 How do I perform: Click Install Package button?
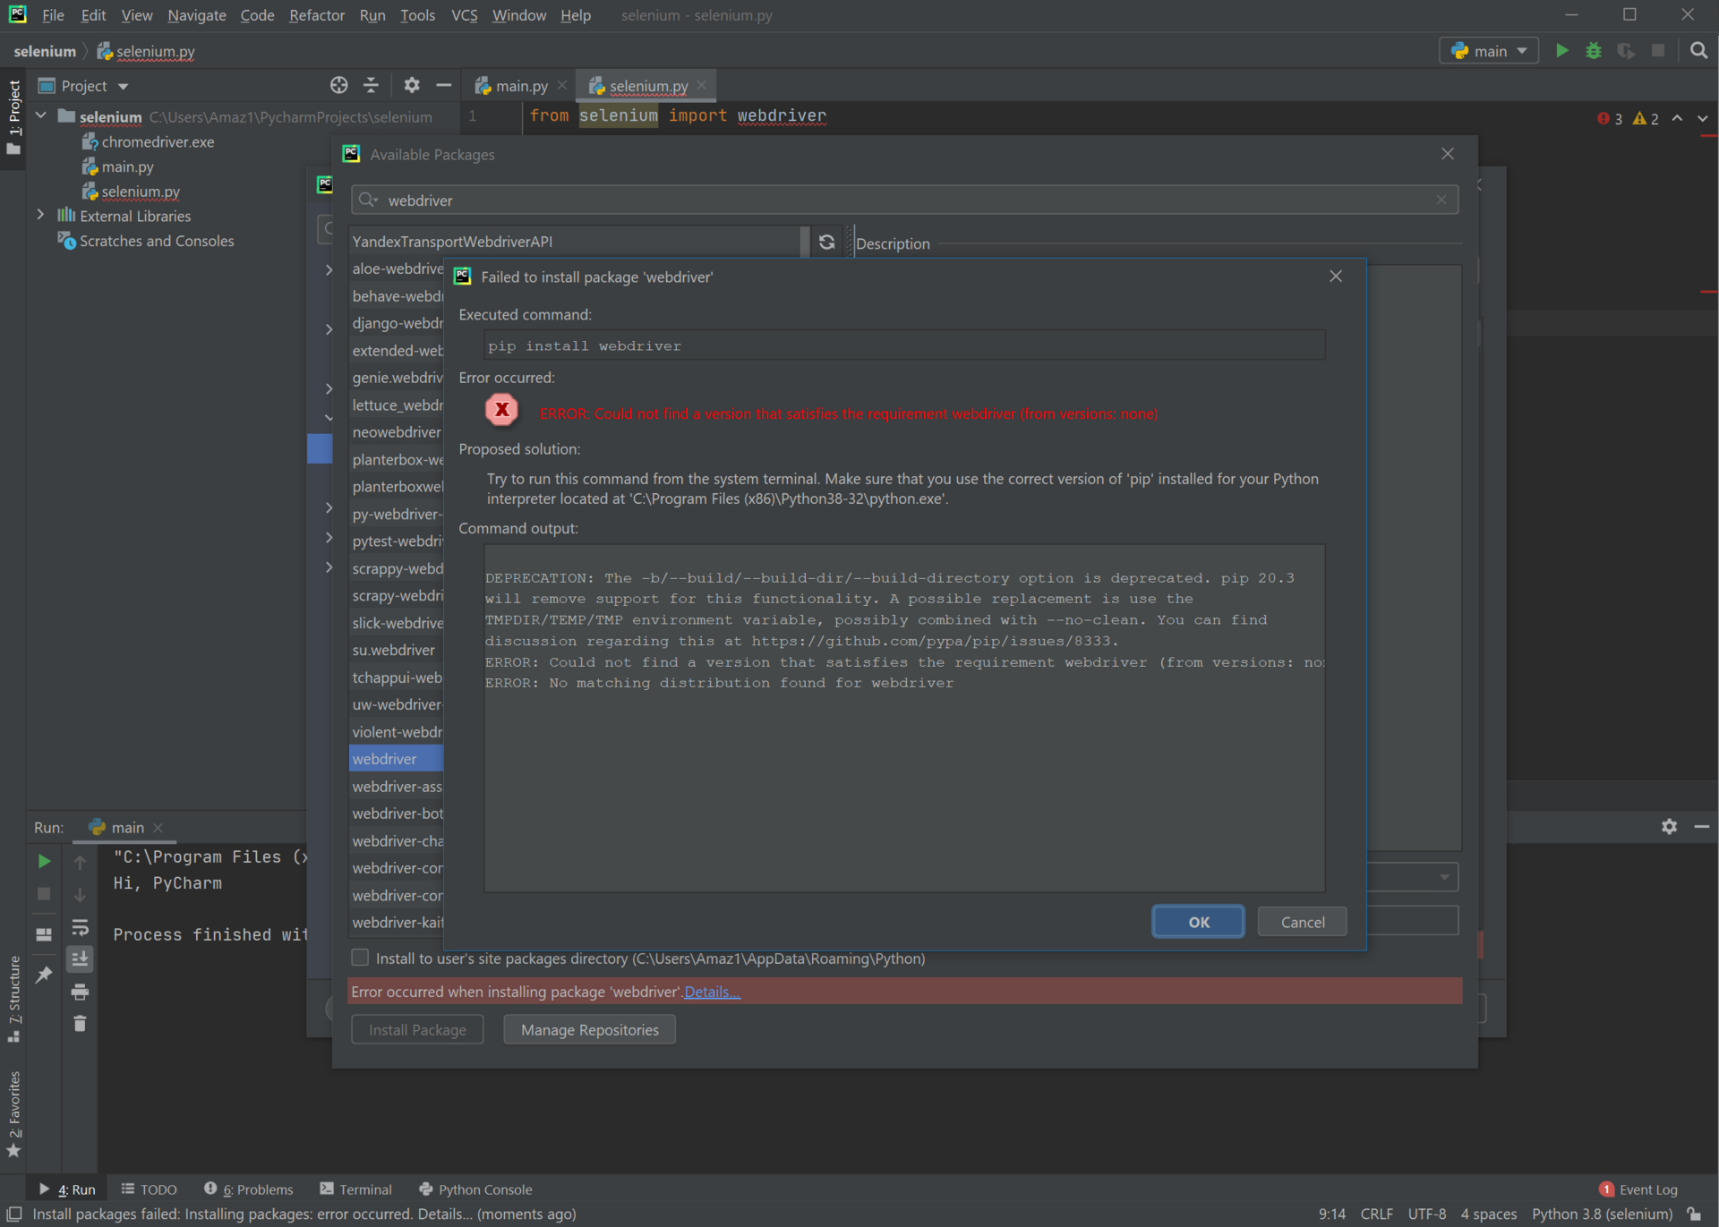(x=417, y=1030)
